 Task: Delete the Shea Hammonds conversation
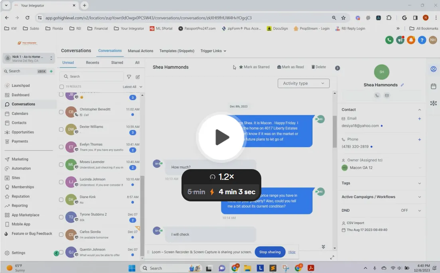(318, 67)
